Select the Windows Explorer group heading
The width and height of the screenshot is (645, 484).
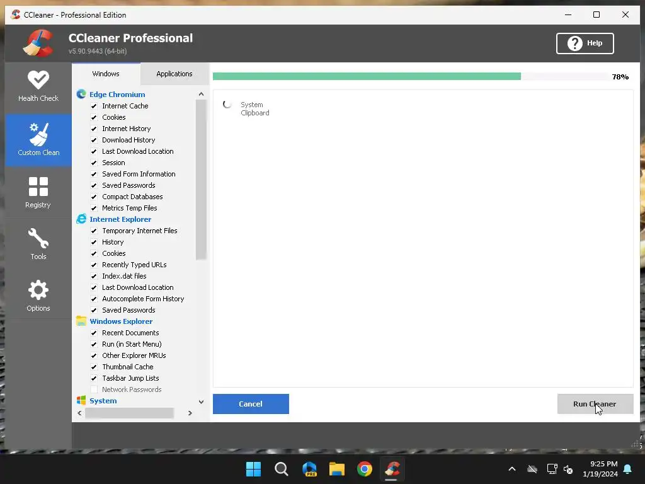click(x=121, y=321)
